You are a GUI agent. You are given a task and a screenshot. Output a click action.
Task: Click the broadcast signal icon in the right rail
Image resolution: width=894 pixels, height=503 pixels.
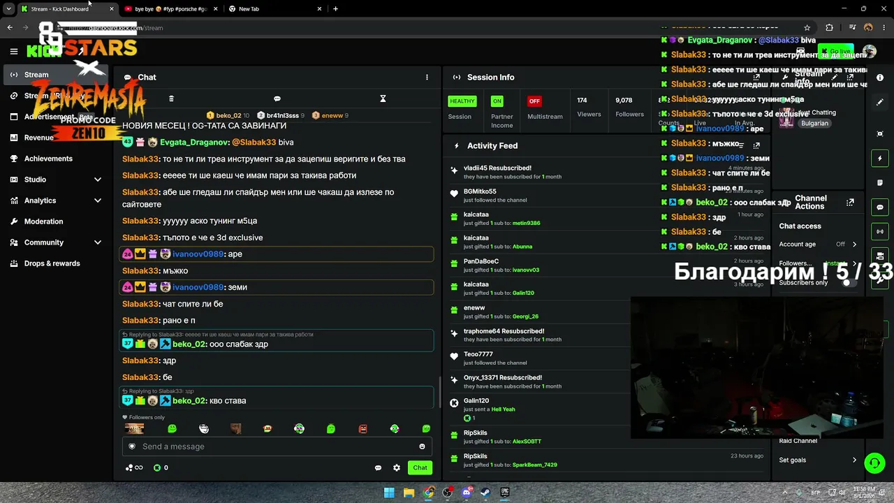pos(880,231)
